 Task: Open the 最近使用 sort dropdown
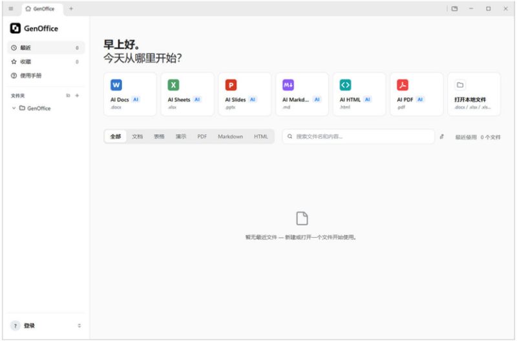coord(466,137)
